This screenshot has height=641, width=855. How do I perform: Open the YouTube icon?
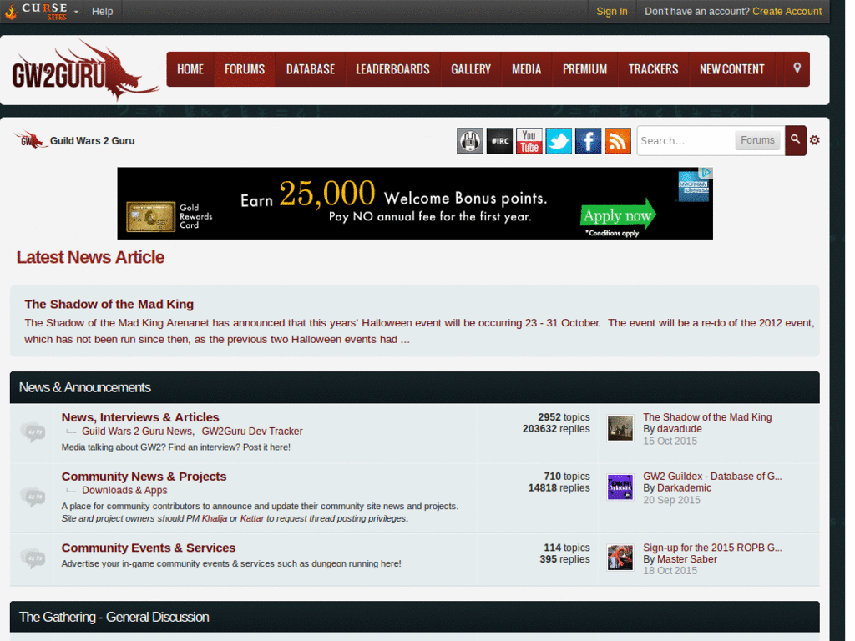[x=529, y=141]
